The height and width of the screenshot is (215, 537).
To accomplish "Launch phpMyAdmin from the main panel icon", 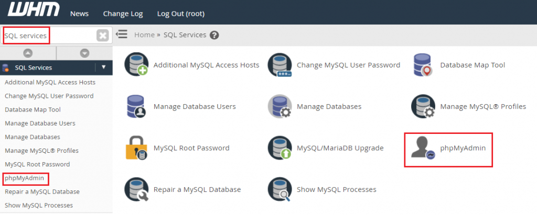I will click(423, 148).
